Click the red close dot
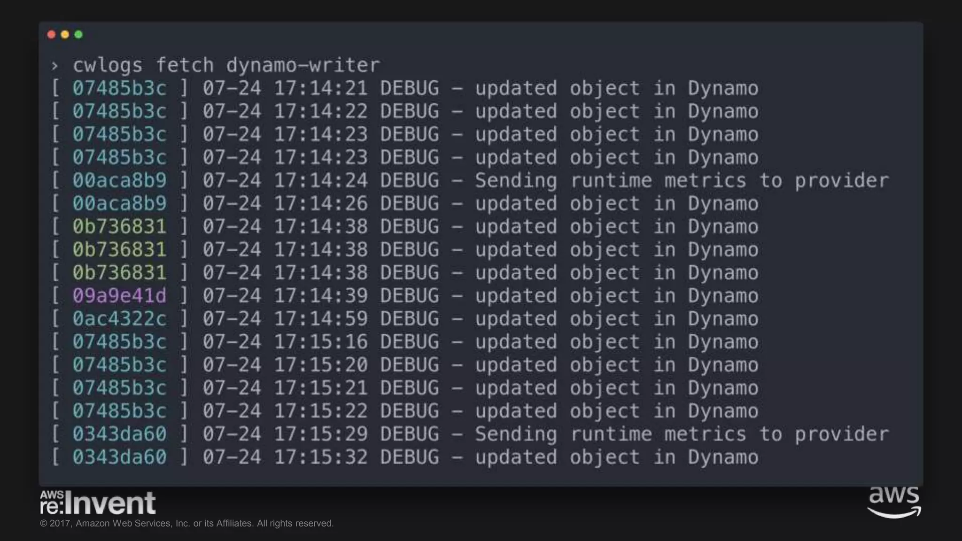Image resolution: width=962 pixels, height=541 pixels. (x=52, y=34)
